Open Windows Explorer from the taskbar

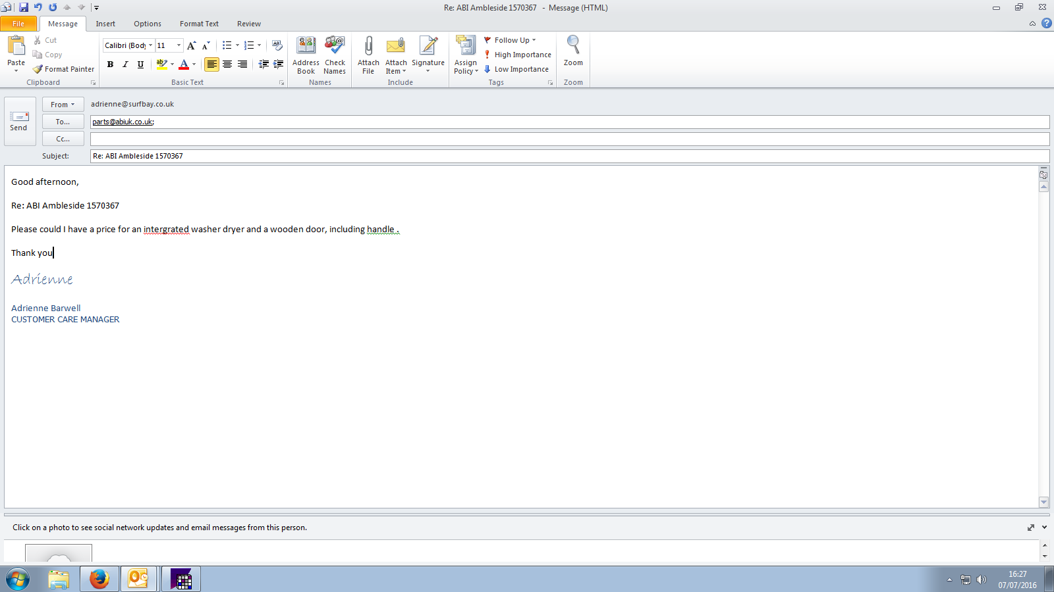(59, 579)
